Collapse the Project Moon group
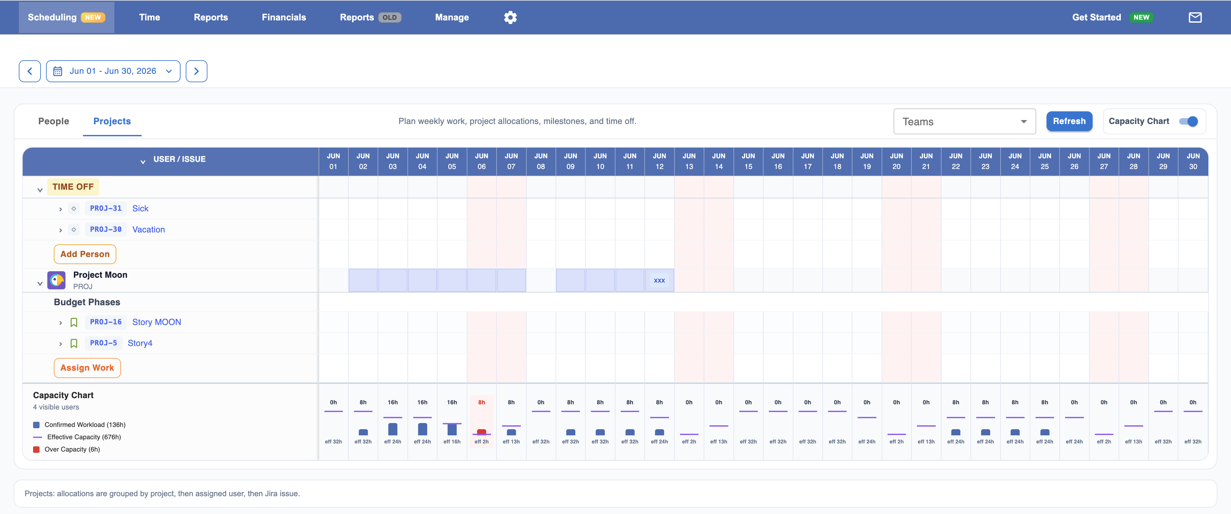 pyautogui.click(x=40, y=284)
